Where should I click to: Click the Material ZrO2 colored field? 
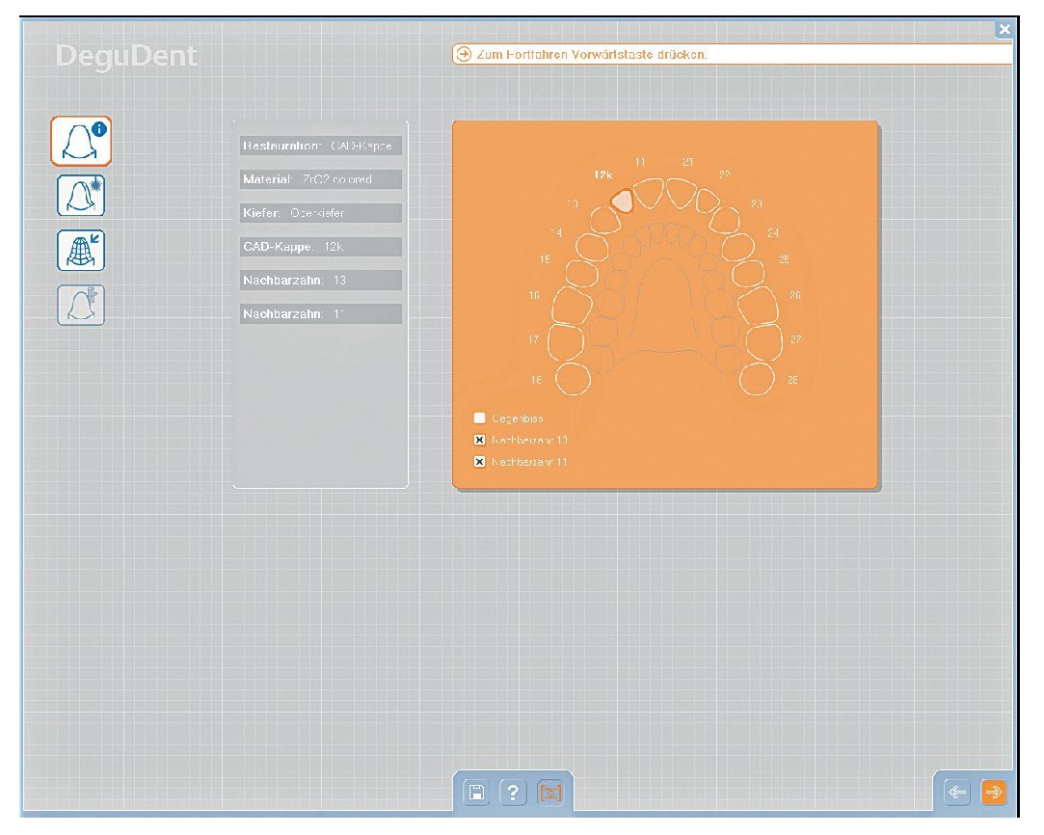pyautogui.click(x=320, y=179)
